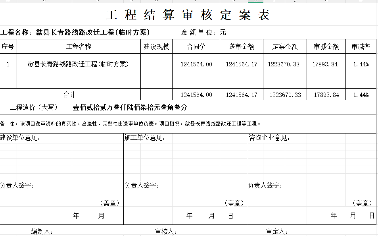The image size is (378, 236).
Task: Click the 建设规模 column header cell
Action: click(156, 47)
